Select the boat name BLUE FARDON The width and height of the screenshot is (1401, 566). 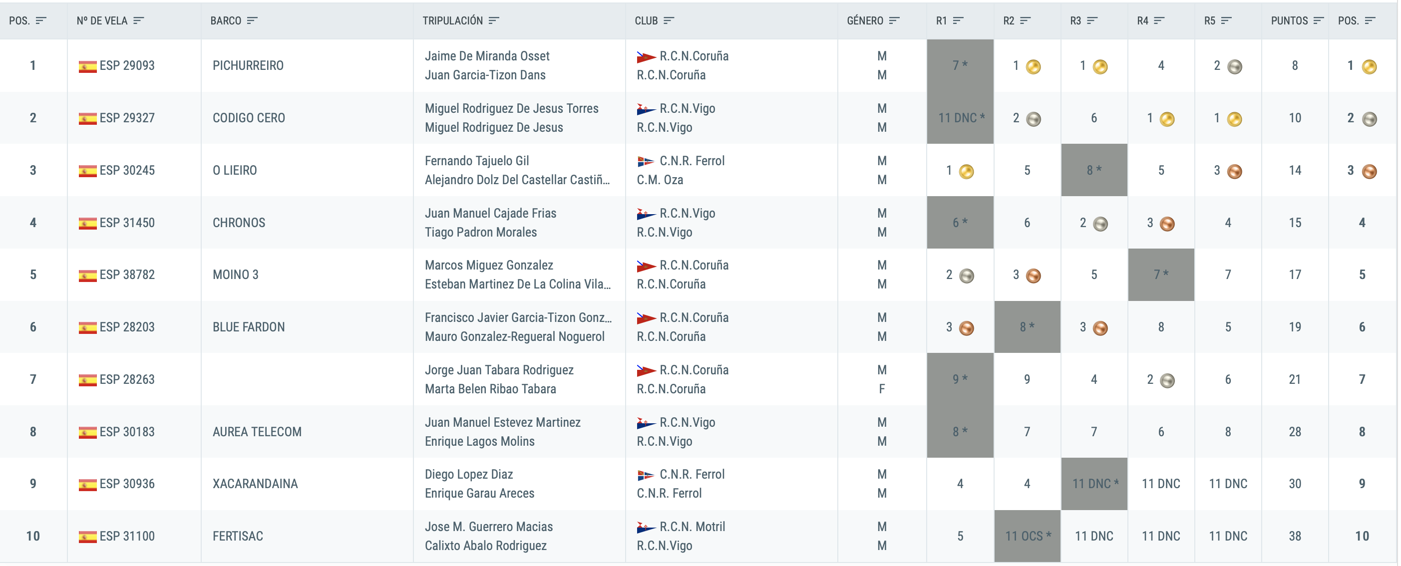click(x=249, y=327)
